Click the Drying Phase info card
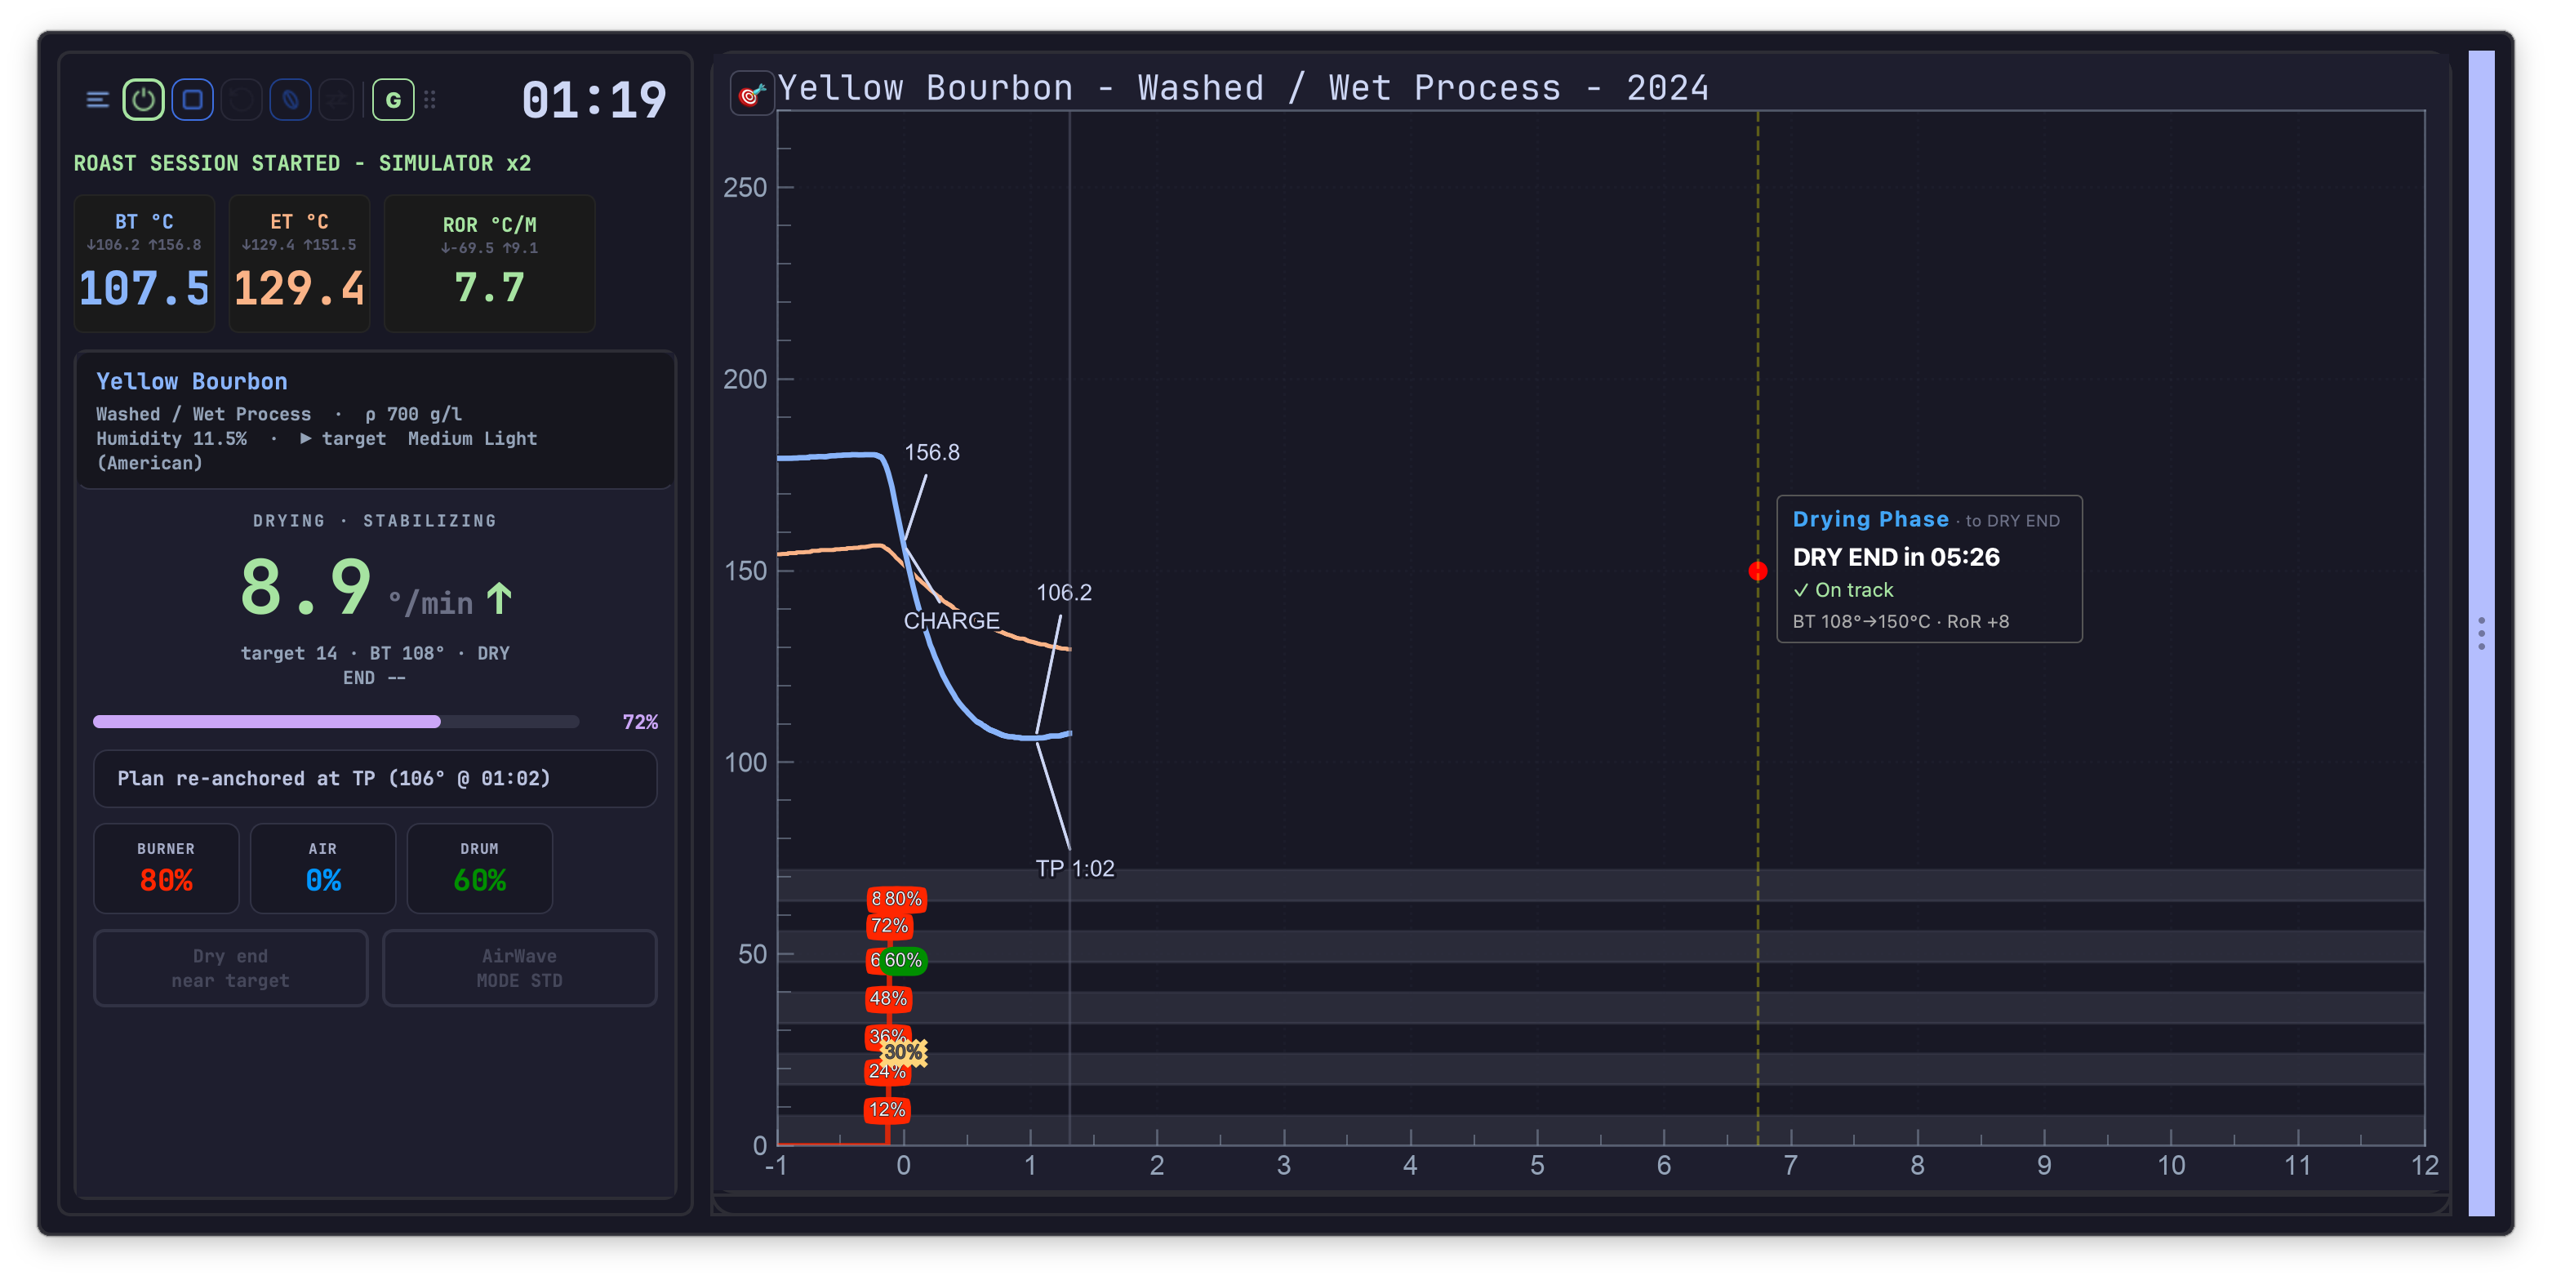 [1929, 570]
